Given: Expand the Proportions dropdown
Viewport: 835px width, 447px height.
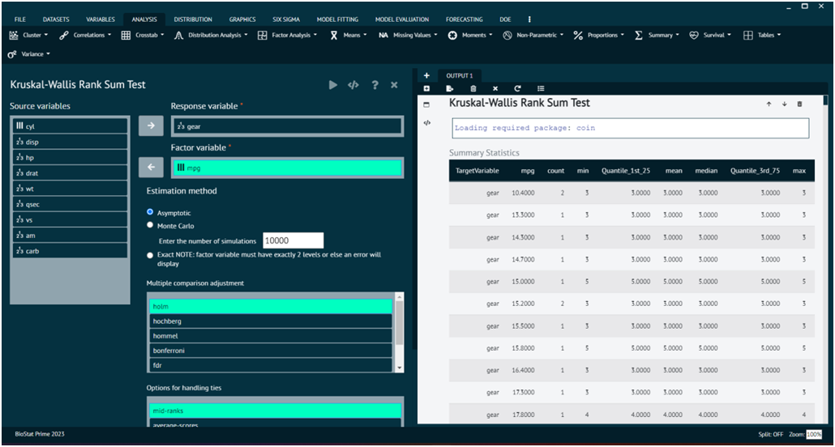Looking at the screenshot, I should pos(599,35).
